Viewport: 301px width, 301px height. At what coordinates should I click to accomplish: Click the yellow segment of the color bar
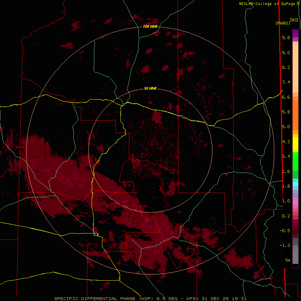[x=295, y=143]
